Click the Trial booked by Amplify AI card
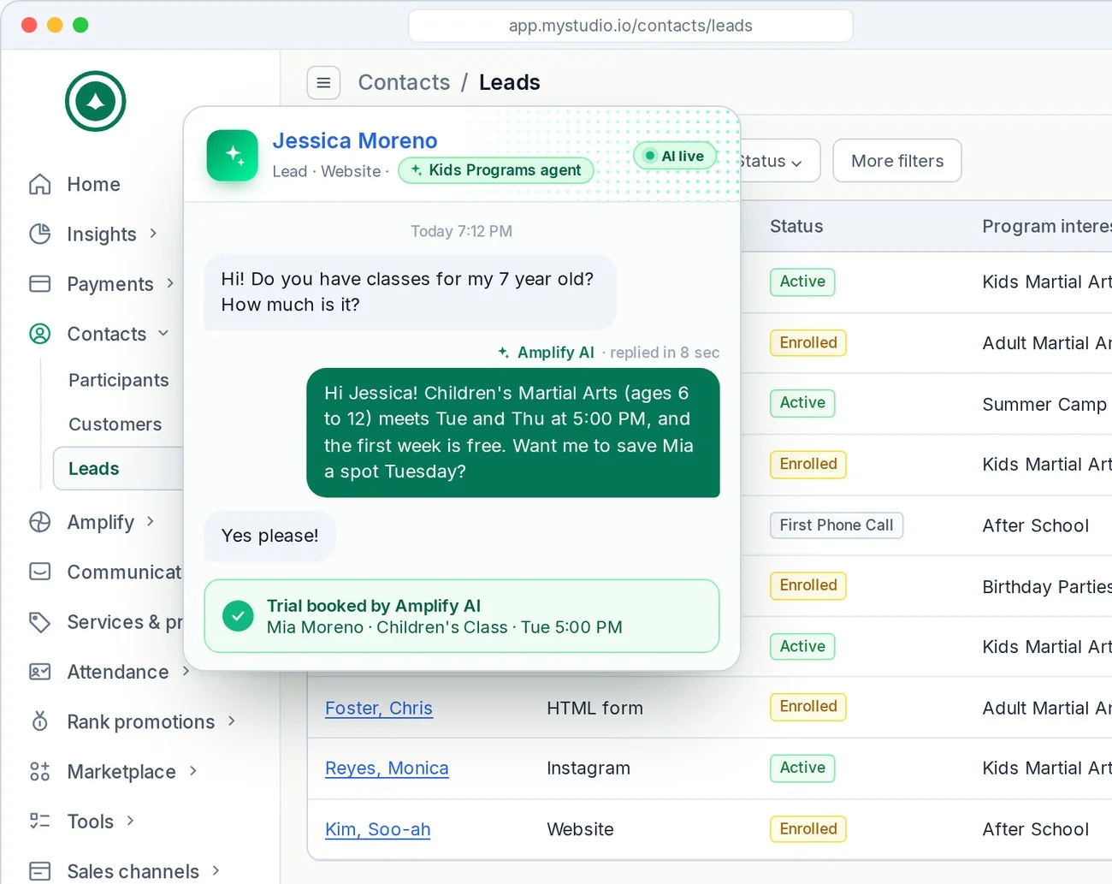Image resolution: width=1112 pixels, height=884 pixels. [x=462, y=616]
